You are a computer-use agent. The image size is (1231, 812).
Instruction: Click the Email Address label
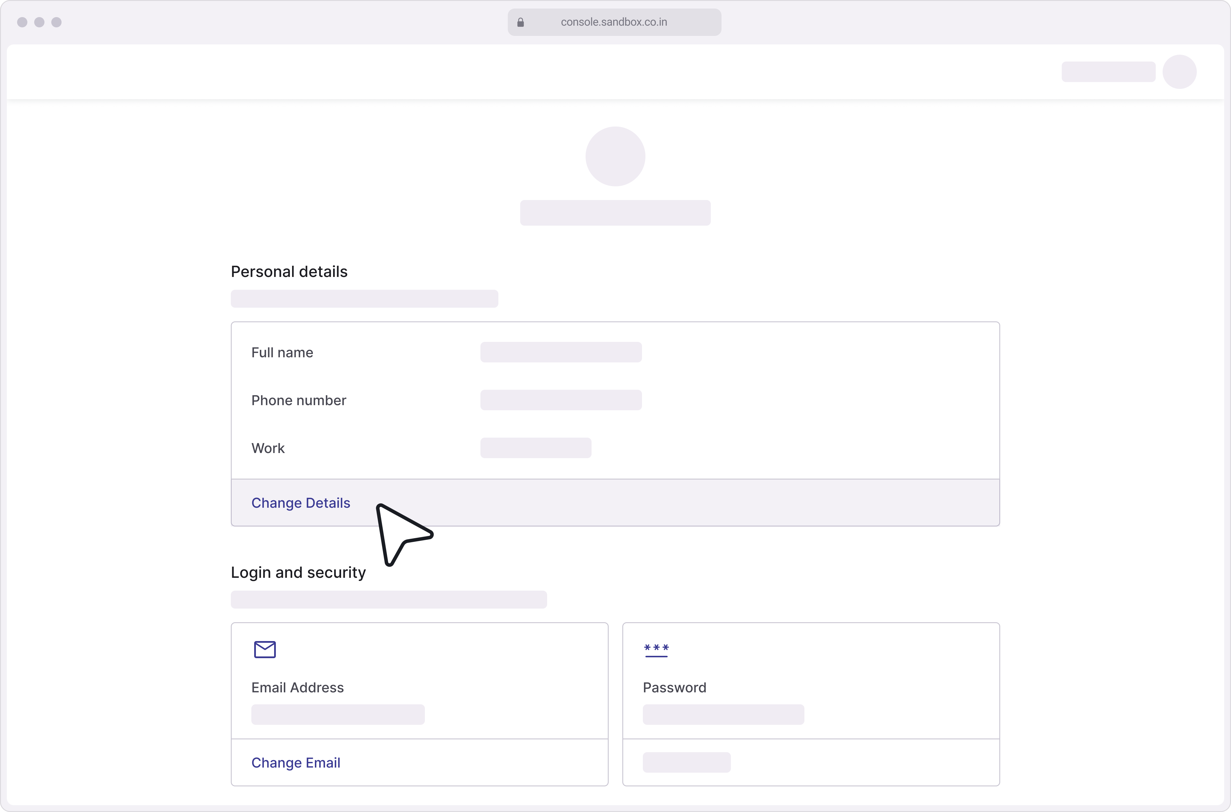click(297, 688)
